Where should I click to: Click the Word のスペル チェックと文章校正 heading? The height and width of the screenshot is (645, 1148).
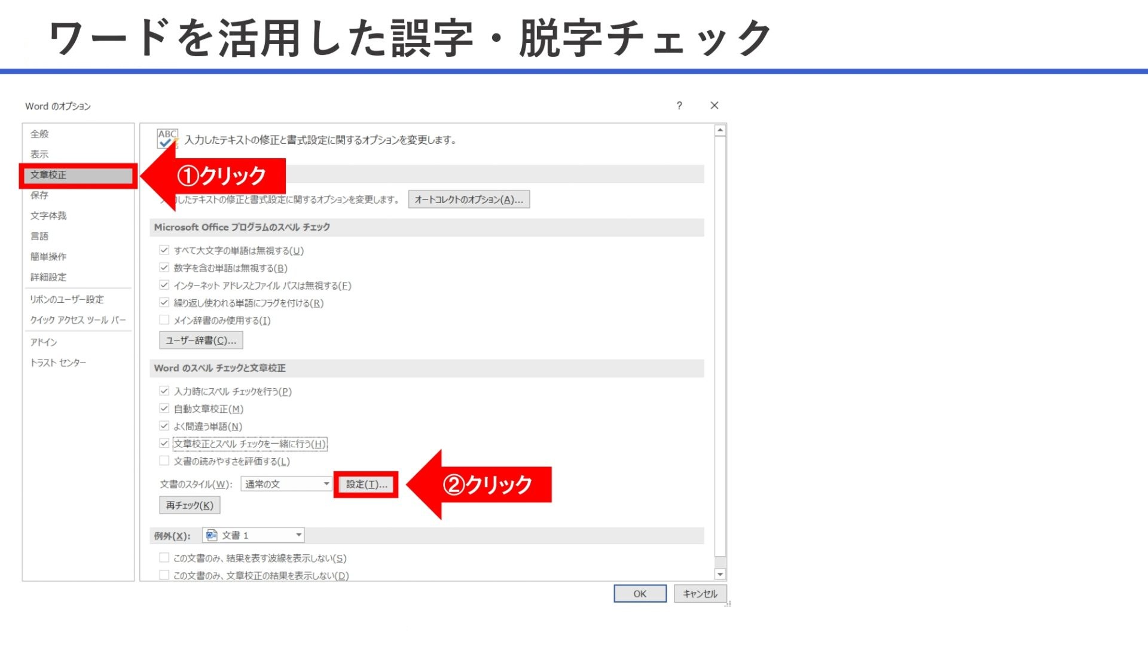click(x=220, y=368)
